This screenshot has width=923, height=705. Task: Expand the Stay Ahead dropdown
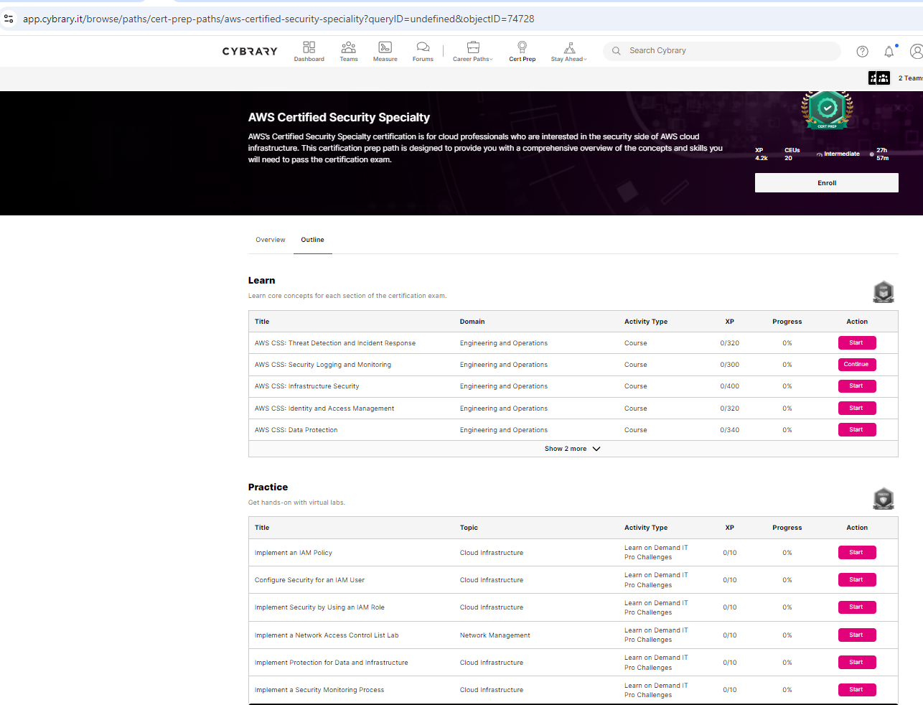tap(568, 51)
